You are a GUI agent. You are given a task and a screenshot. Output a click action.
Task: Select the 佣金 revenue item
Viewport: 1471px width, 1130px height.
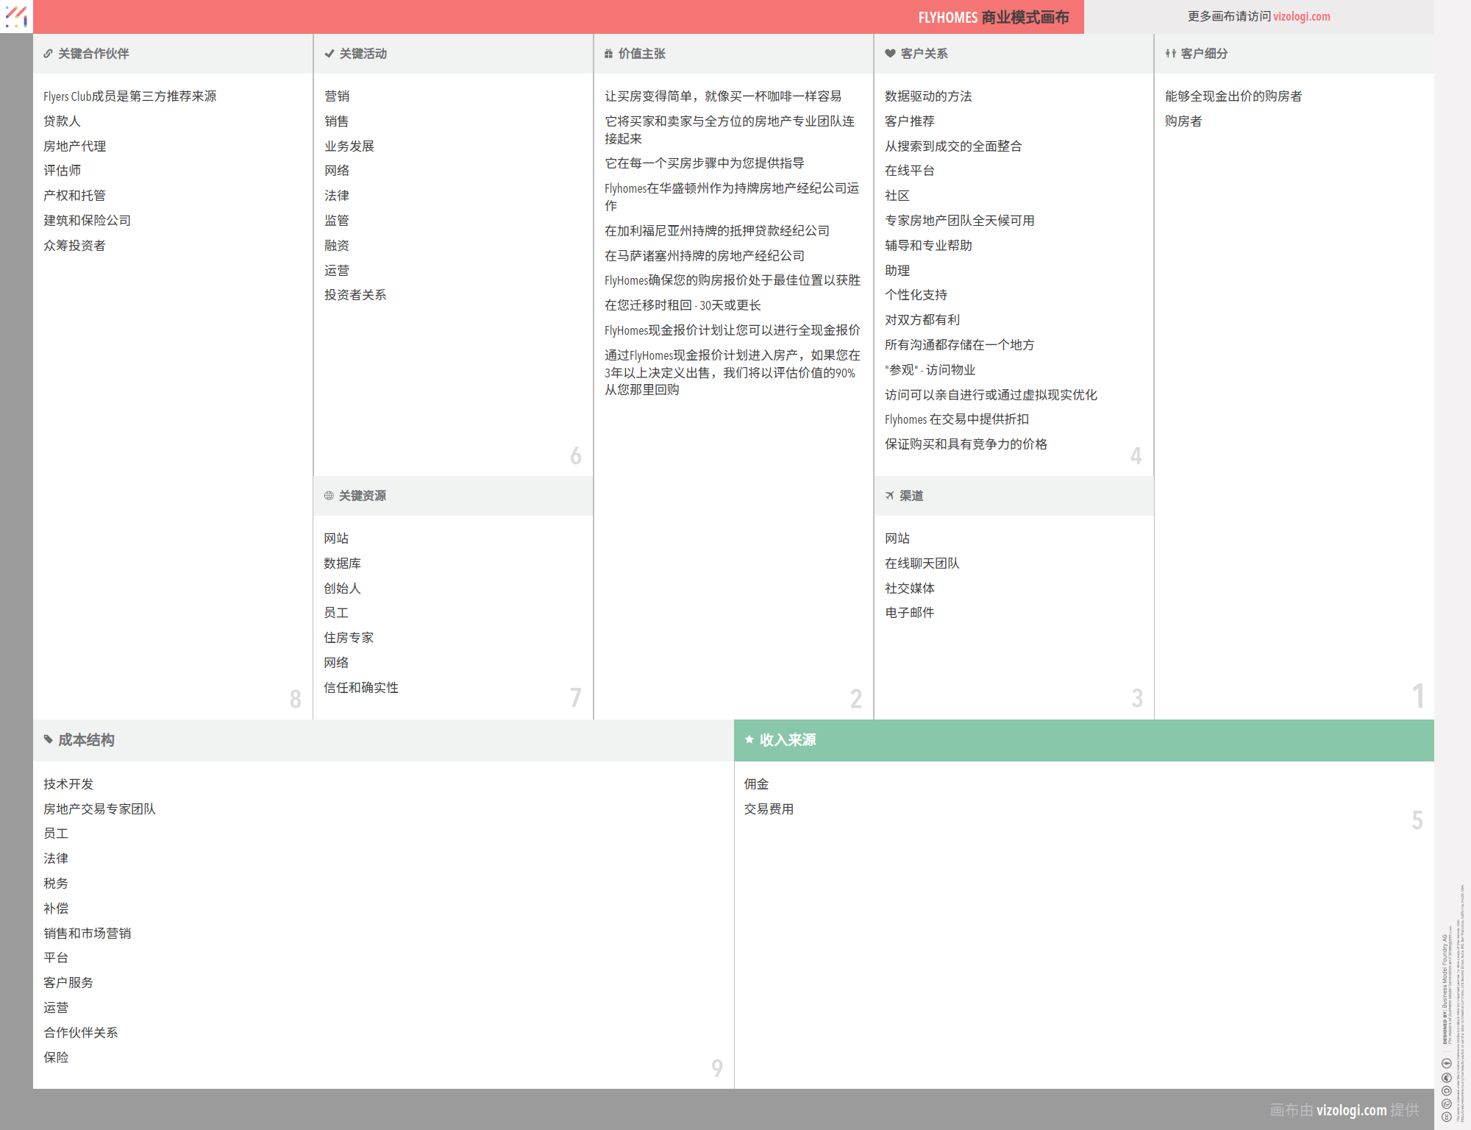point(756,784)
